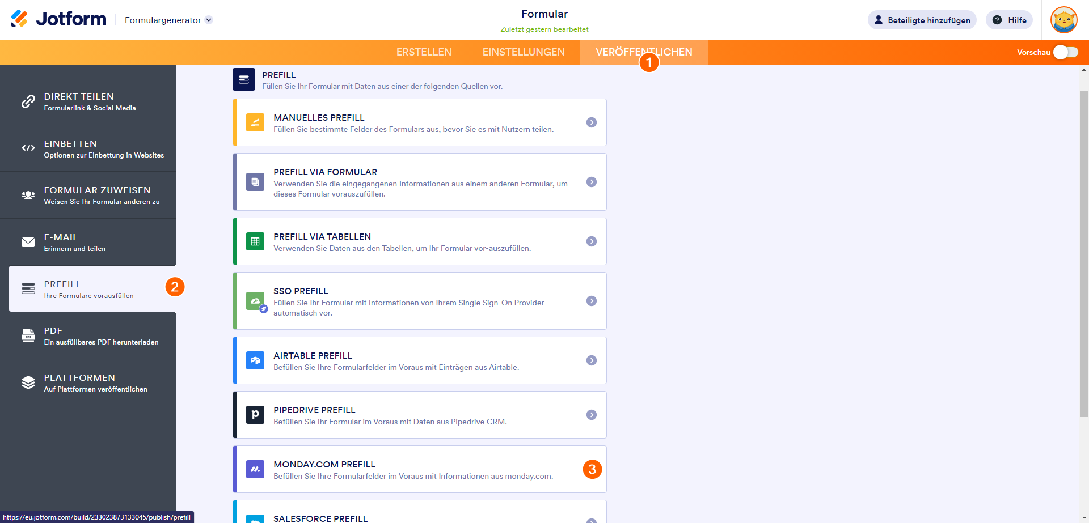Open the Manuelles Prefill option card
Viewport: 1089px width, 523px height.
coord(420,122)
